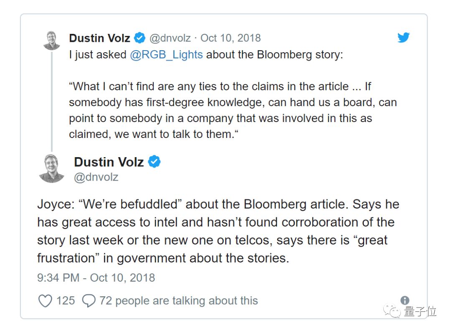Click the larger Dustin Volz name in reply
Viewport: 451px width, 331px height.
[109, 162]
